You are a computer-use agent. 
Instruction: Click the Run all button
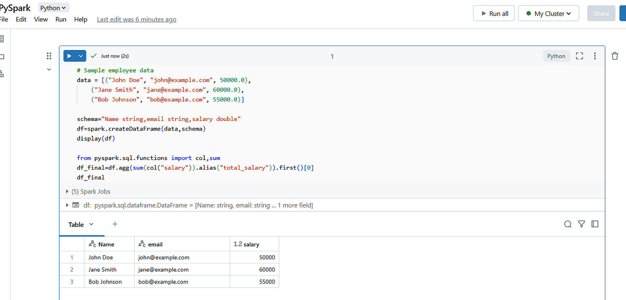[x=494, y=13]
